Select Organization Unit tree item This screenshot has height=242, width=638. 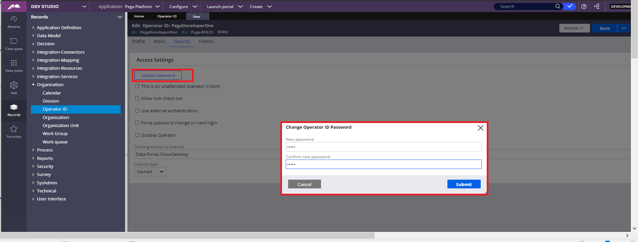point(61,125)
